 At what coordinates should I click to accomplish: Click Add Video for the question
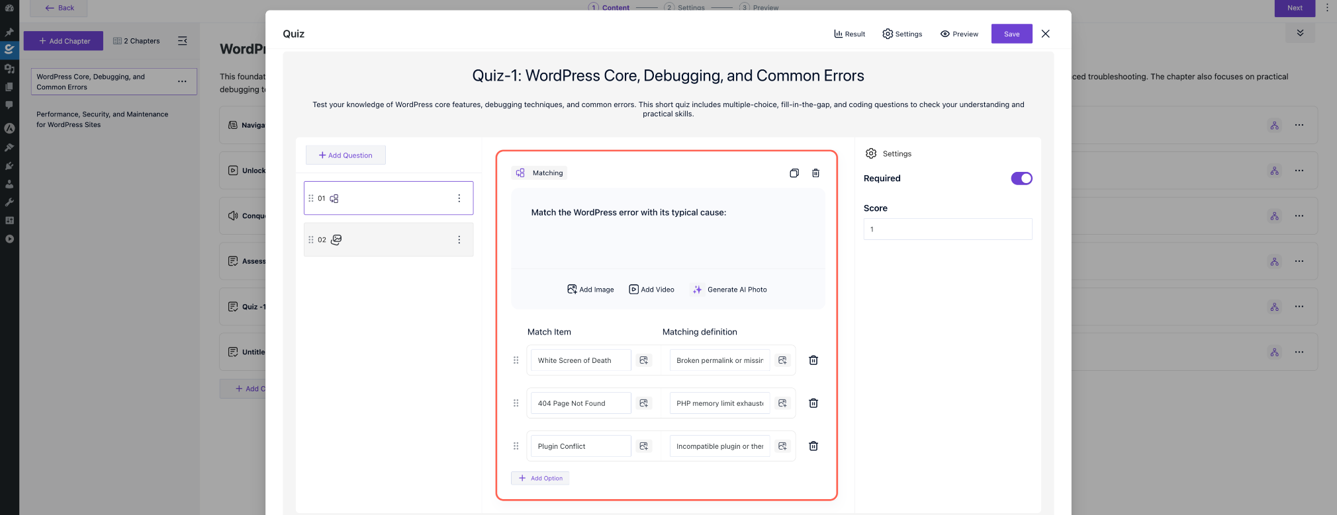click(651, 290)
